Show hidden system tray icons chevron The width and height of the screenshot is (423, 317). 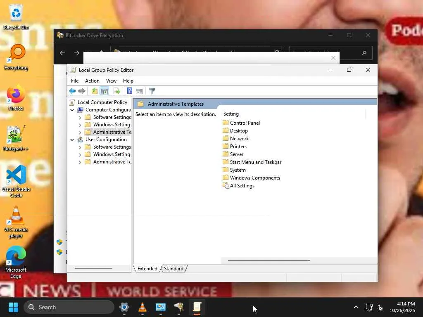(x=356, y=307)
